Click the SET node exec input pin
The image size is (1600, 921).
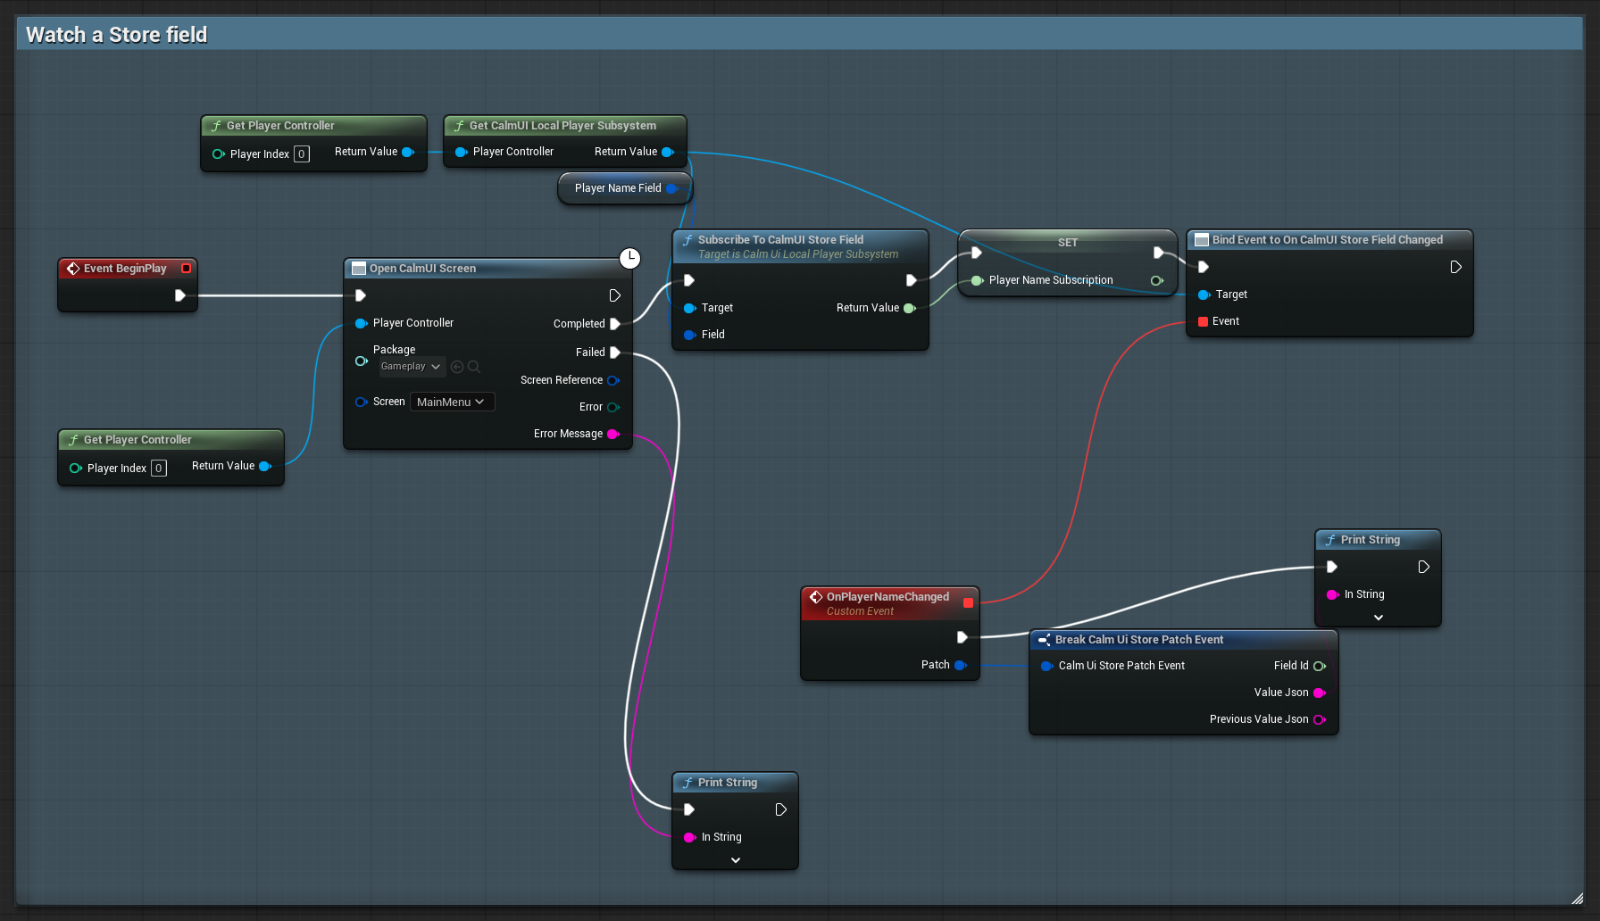[x=977, y=253]
